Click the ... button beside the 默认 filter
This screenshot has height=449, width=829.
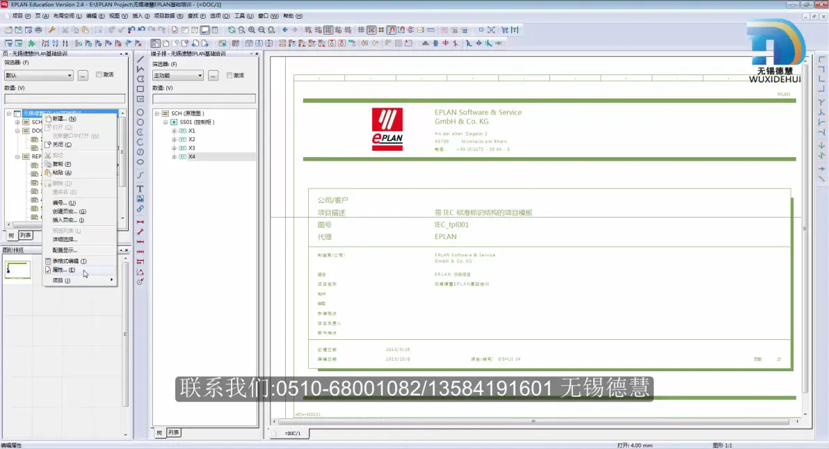(83, 76)
